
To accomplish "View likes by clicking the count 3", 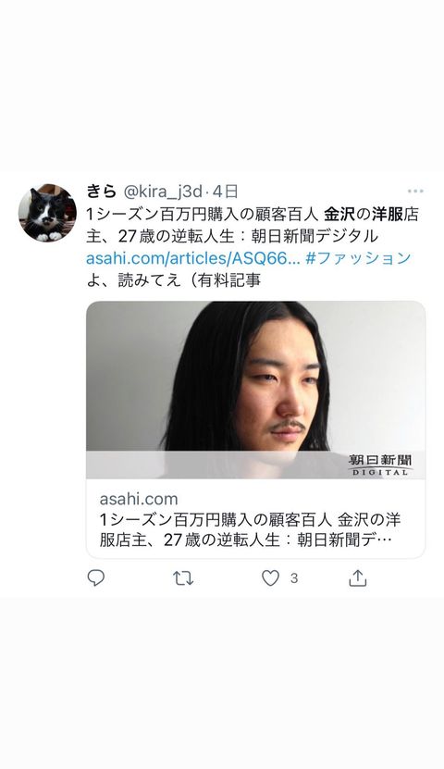I will coord(293,578).
